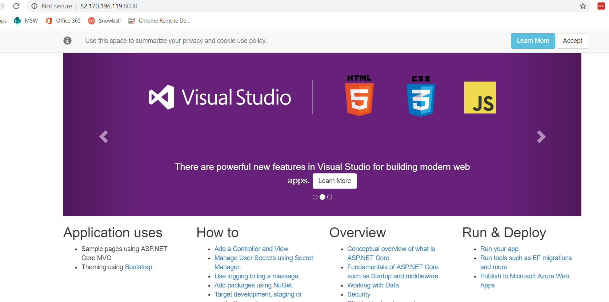The width and height of the screenshot is (609, 302).
Task: Go to previous carousel slide arrow
Action: [x=104, y=136]
